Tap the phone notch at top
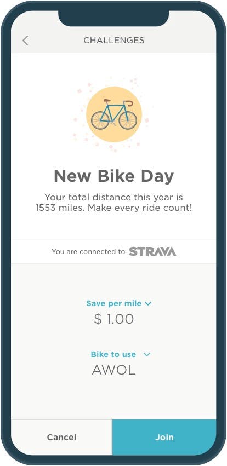227x466 pixels. point(113,18)
